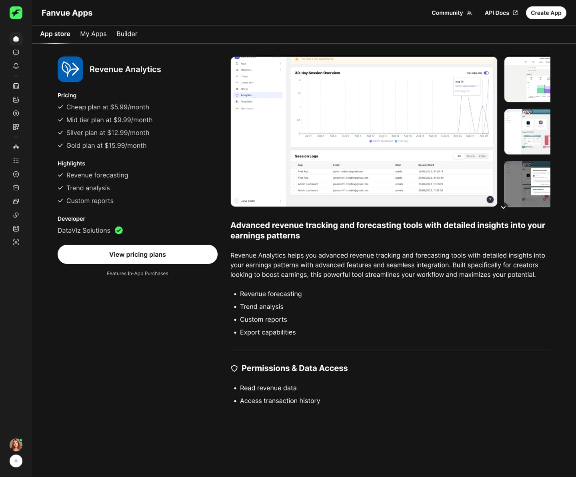The image size is (576, 477).
Task: Open the Messages chat bubble icon
Action: (x=16, y=52)
